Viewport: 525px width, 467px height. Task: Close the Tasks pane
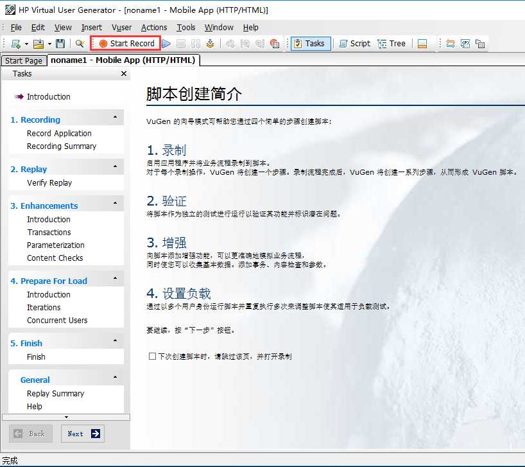coord(124,73)
